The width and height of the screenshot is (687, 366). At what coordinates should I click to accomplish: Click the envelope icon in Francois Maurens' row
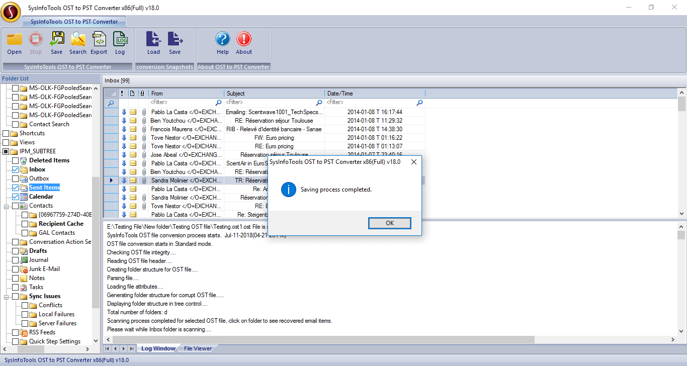[133, 129]
